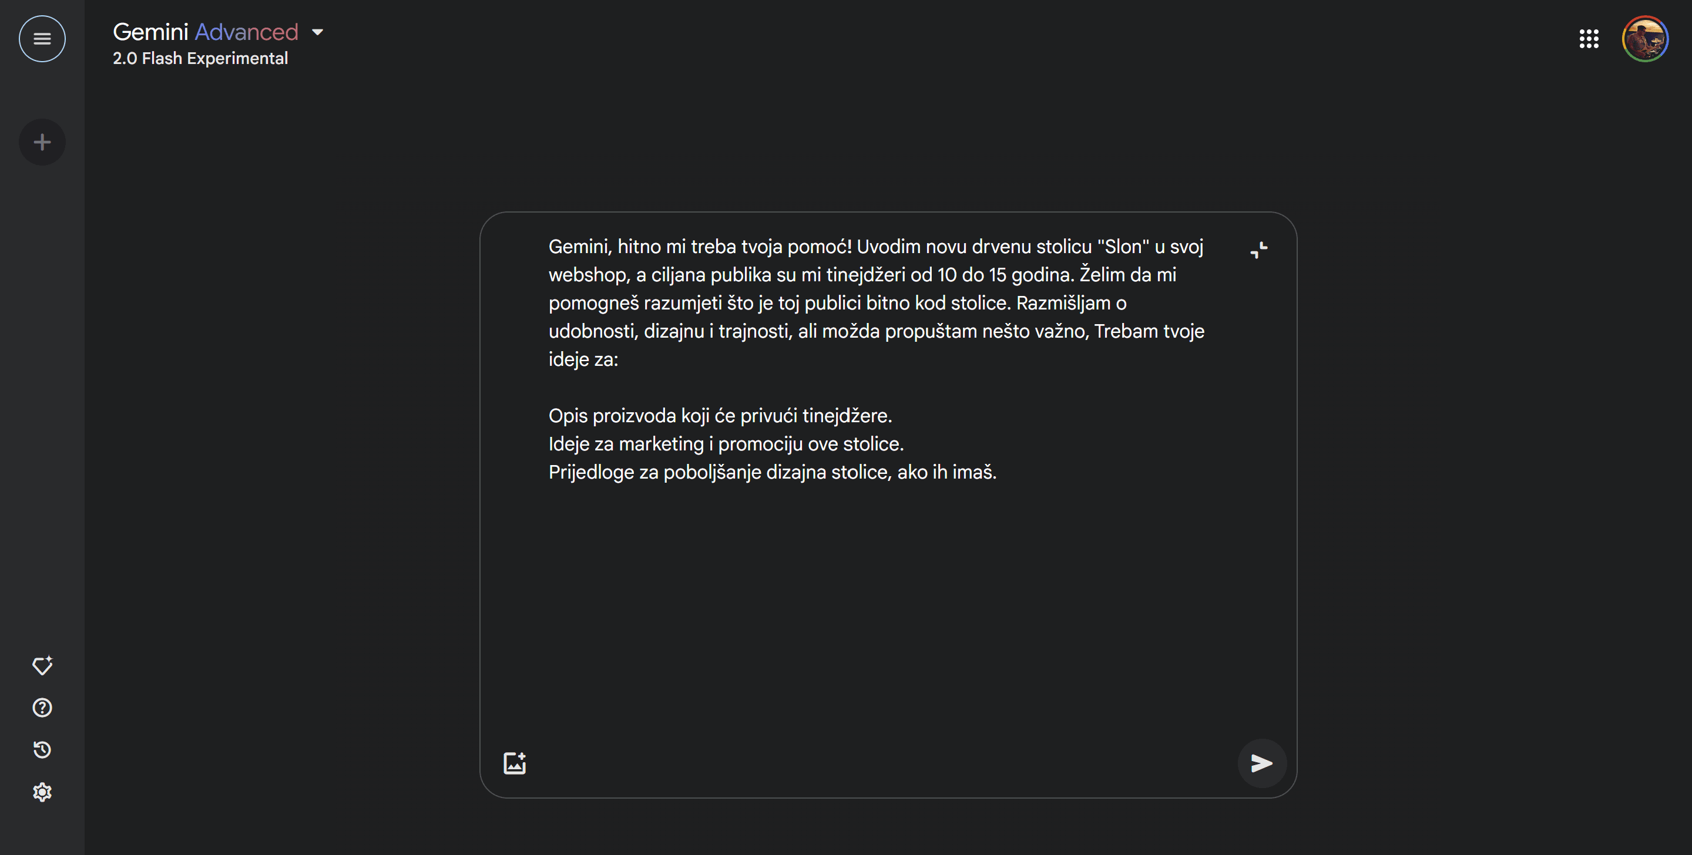Image resolution: width=1692 pixels, height=855 pixels.
Task: Start a new chat with plus icon
Action: pos(42,142)
